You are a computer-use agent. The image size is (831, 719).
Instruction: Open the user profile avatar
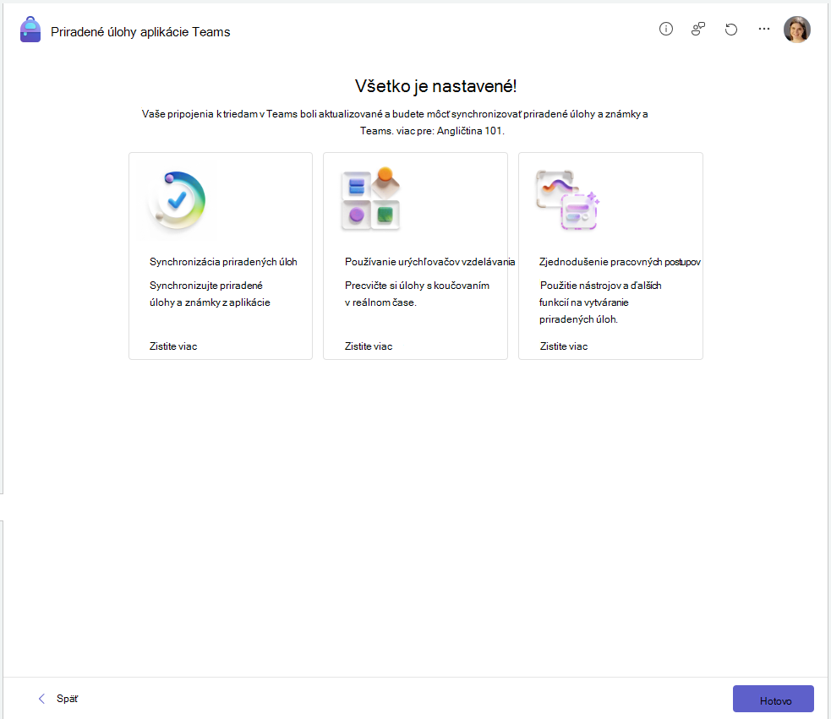coord(796,29)
